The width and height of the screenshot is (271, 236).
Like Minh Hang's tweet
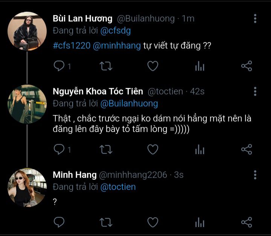pos(152,222)
